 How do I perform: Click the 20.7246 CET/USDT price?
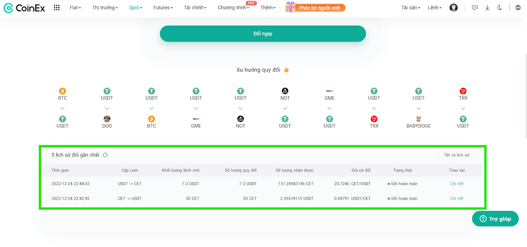[x=352, y=184]
